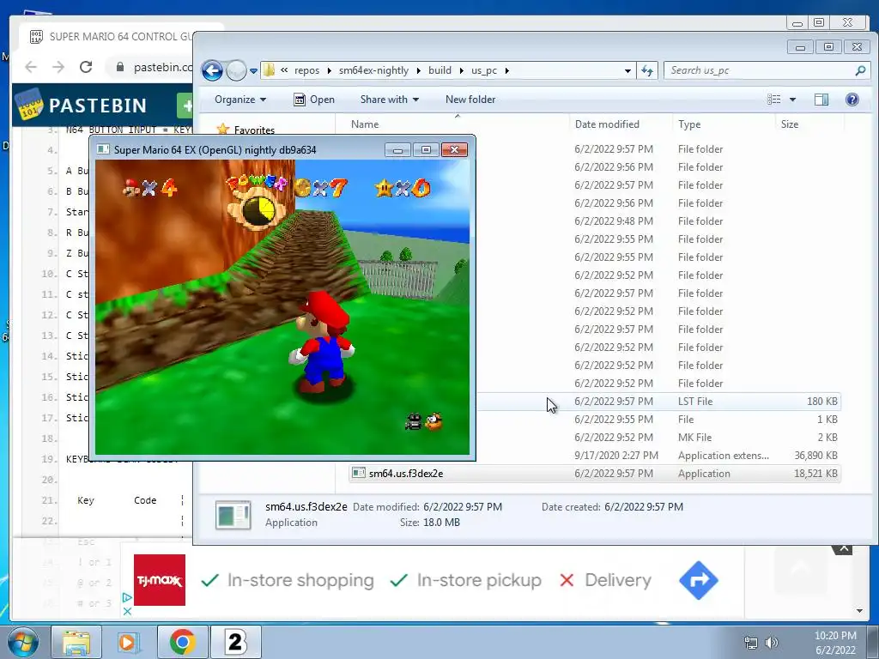This screenshot has height=659, width=879.
Task: Select the MK File row
Action: pyautogui.click(x=658, y=437)
